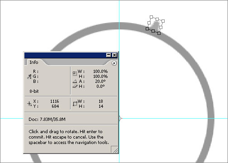Image resolution: width=228 pixels, height=163 pixels.
Task: Click the Info palette blue title bar
Action: tap(65, 55)
